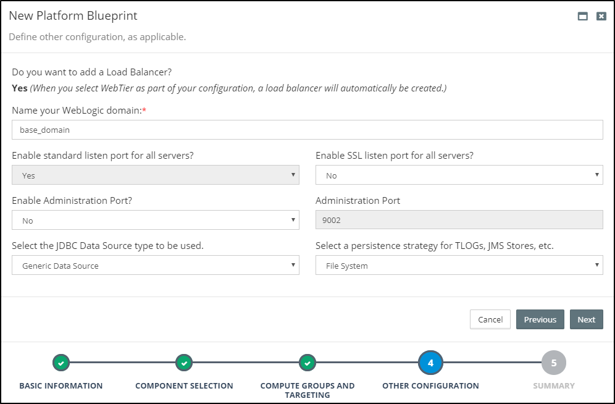The height and width of the screenshot is (404, 615).
Task: Click the Compute Groups and Targeting checkmark
Action: [307, 363]
